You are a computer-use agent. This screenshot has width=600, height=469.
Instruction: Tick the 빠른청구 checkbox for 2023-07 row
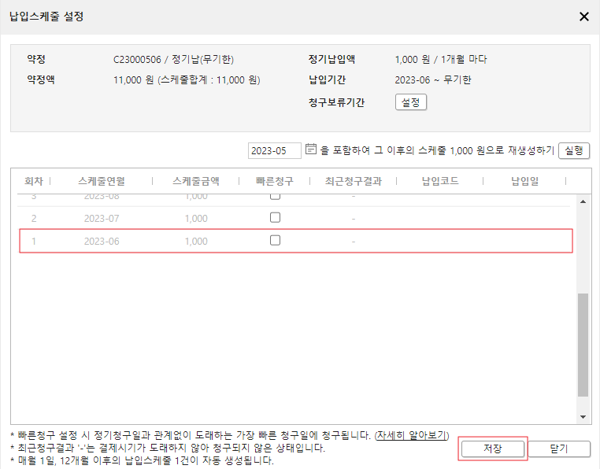(275, 218)
